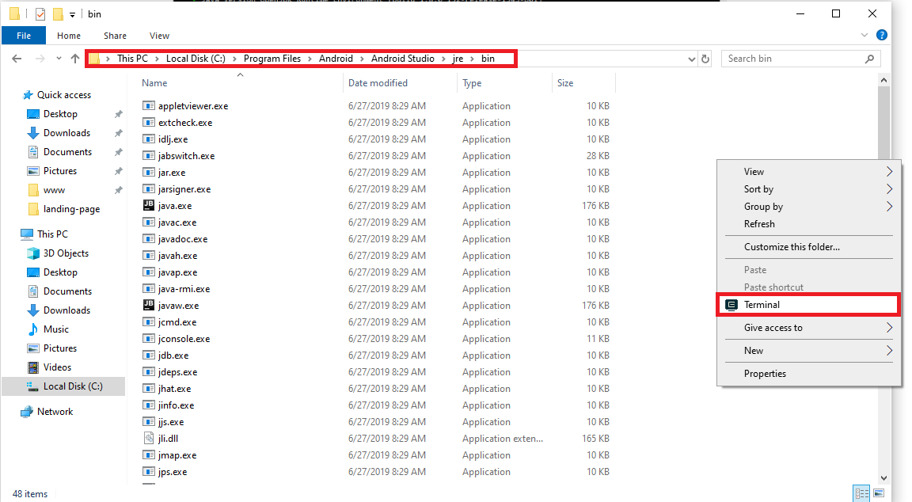This screenshot has height=502, width=912.
Task: Expand the New submenu arrow
Action: coord(889,350)
